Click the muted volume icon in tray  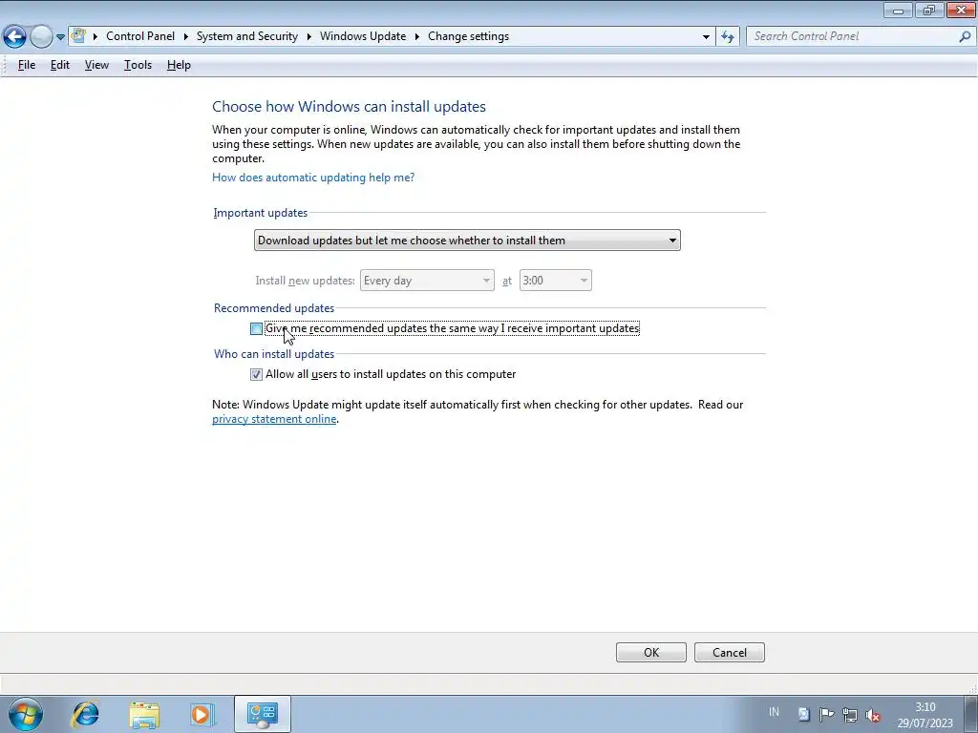click(873, 715)
